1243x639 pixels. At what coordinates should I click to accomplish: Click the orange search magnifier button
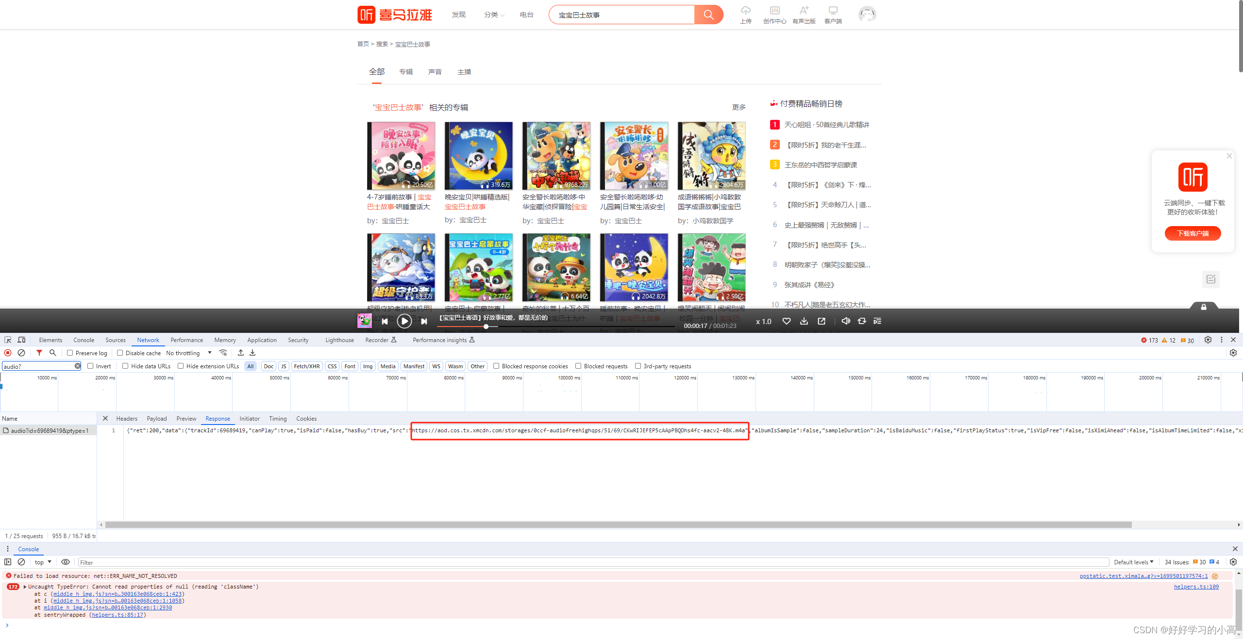pos(708,15)
